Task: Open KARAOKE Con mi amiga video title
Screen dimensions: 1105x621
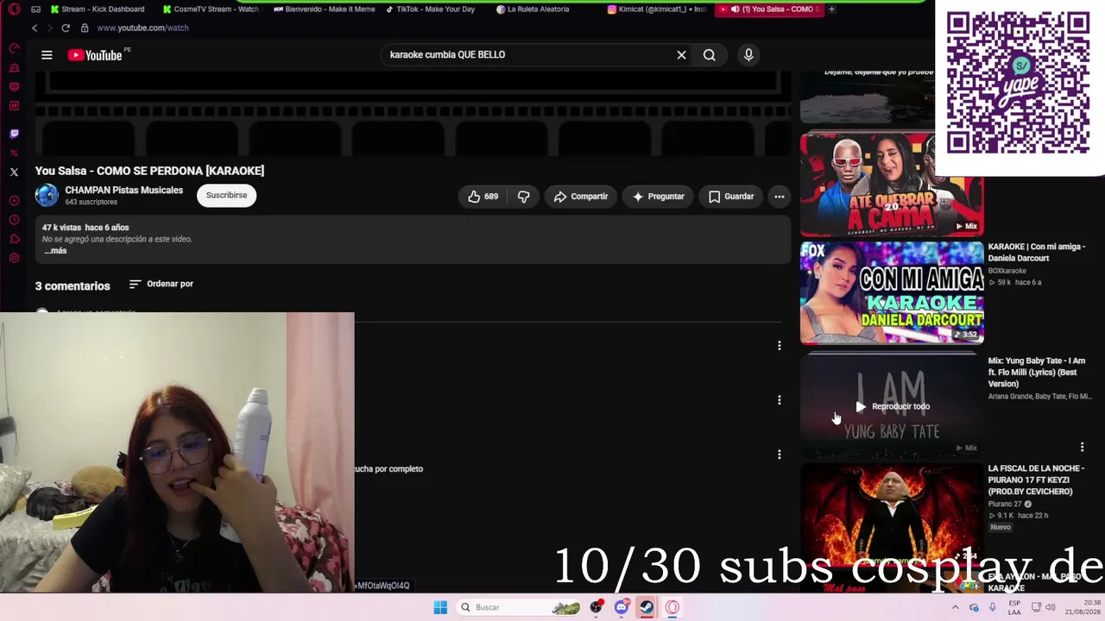Action: [x=1037, y=253]
